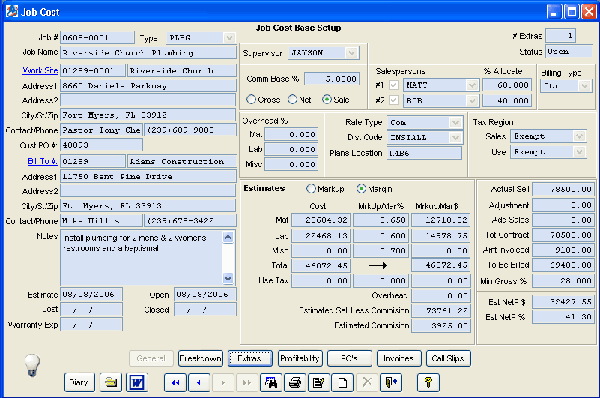
Task: Switch to the Profitability tab
Action: 300,358
